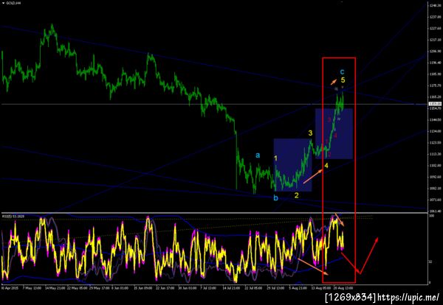
Task: Click the '15 Jun 09:00' time axis label
Action: (x=142, y=288)
